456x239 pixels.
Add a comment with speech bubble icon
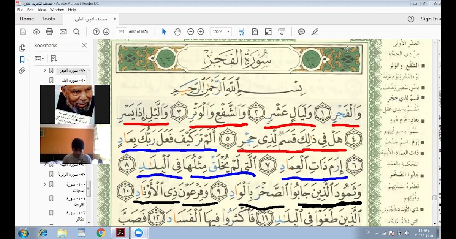tap(301, 32)
